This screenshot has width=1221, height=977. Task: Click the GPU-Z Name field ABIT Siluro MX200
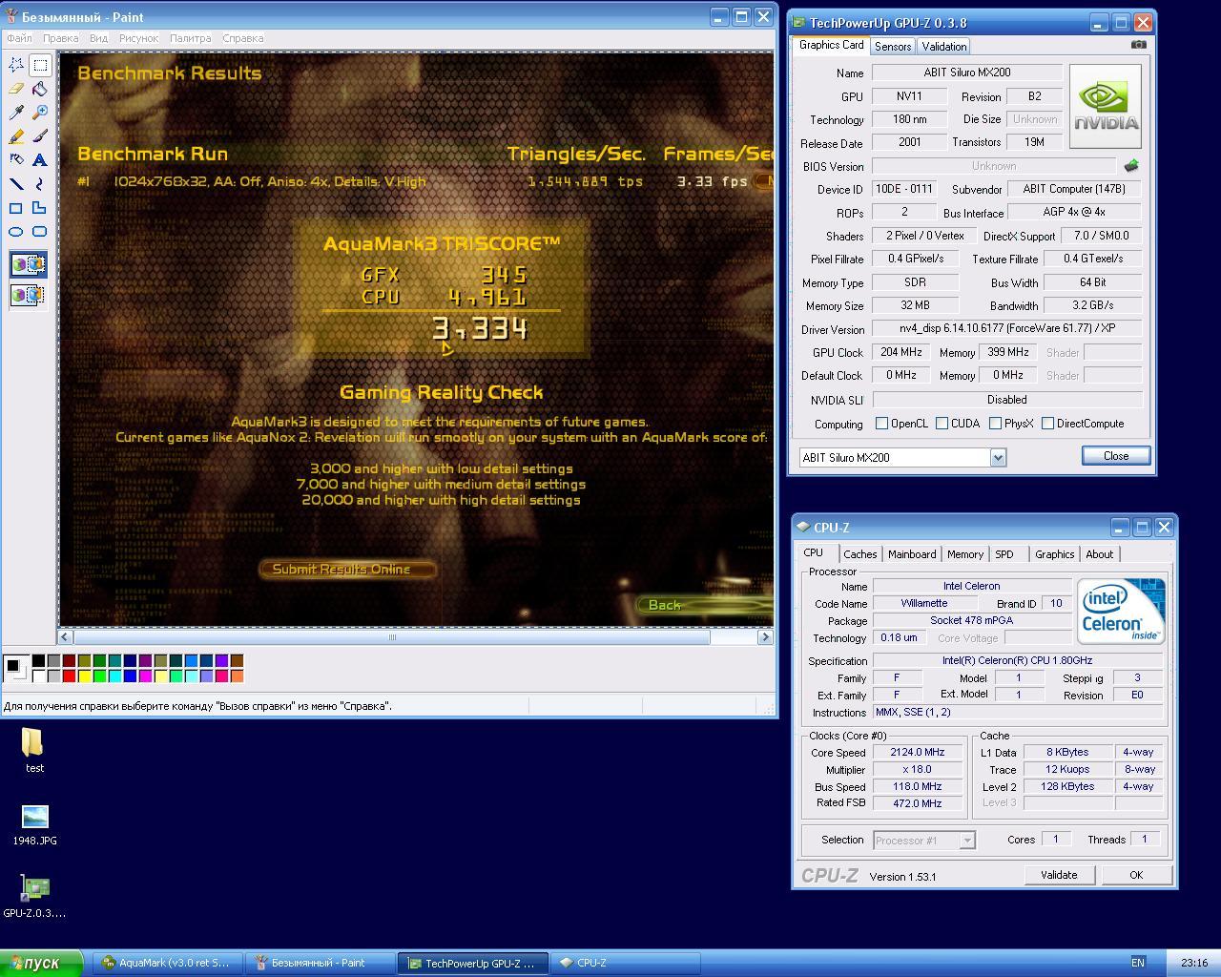click(x=967, y=73)
